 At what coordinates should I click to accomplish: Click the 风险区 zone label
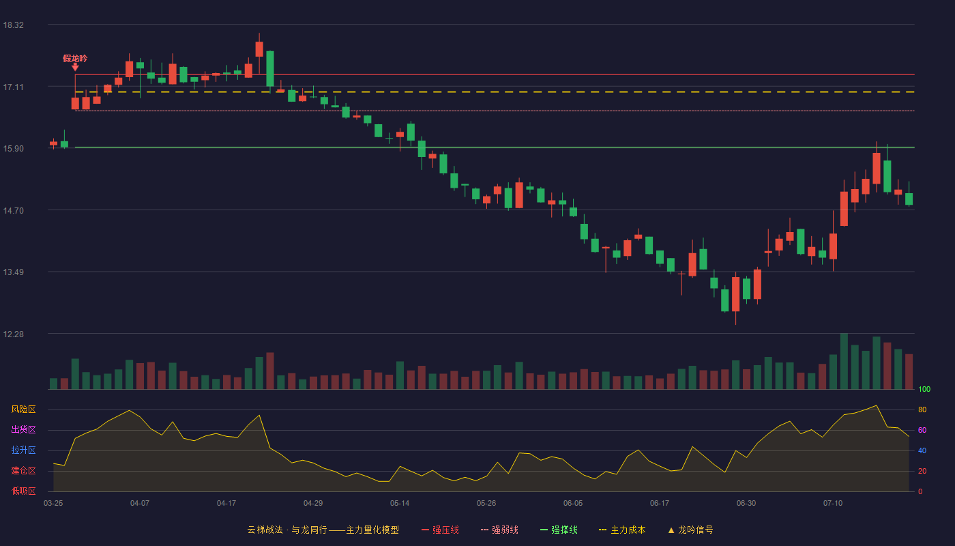(x=23, y=409)
